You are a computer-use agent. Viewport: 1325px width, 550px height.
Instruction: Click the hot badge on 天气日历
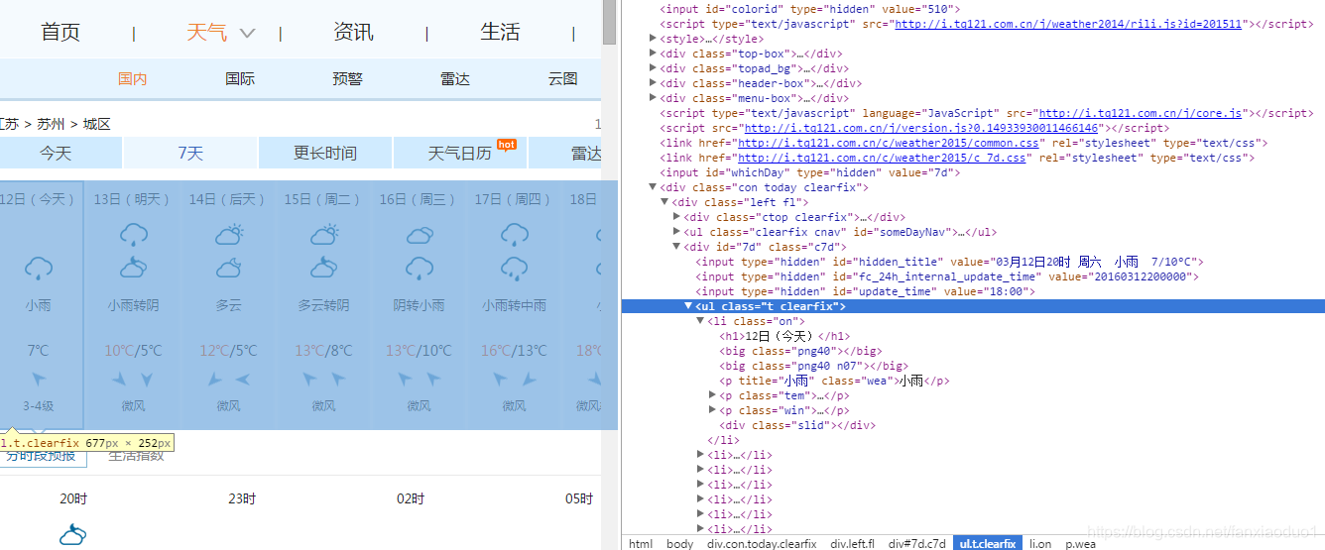pyautogui.click(x=507, y=145)
